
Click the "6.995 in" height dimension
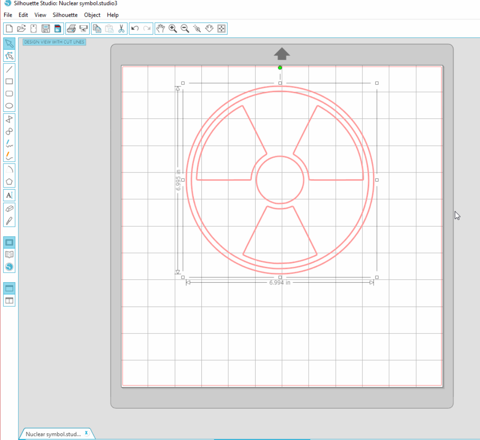coord(178,180)
